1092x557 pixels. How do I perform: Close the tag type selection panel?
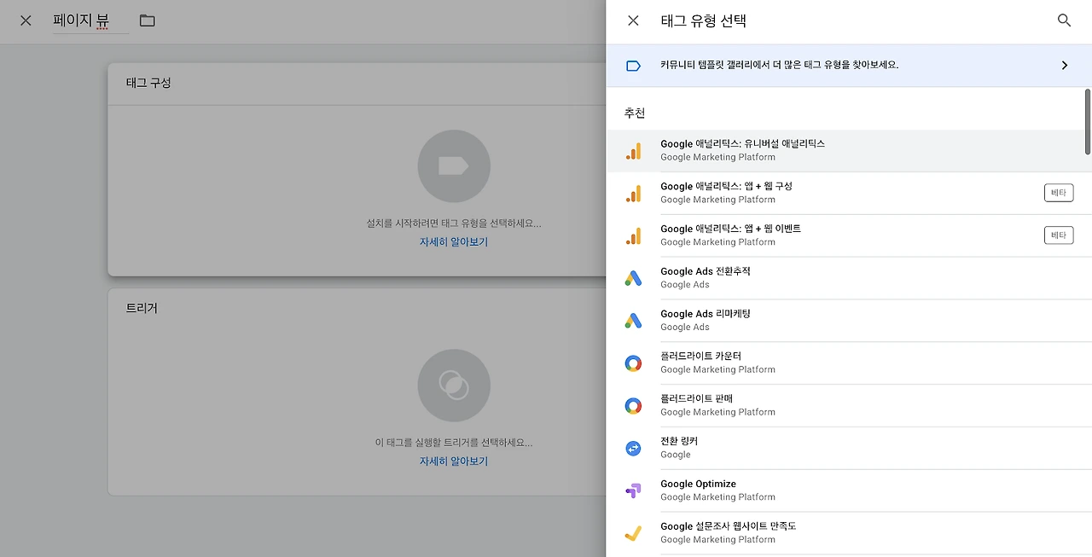coord(633,20)
